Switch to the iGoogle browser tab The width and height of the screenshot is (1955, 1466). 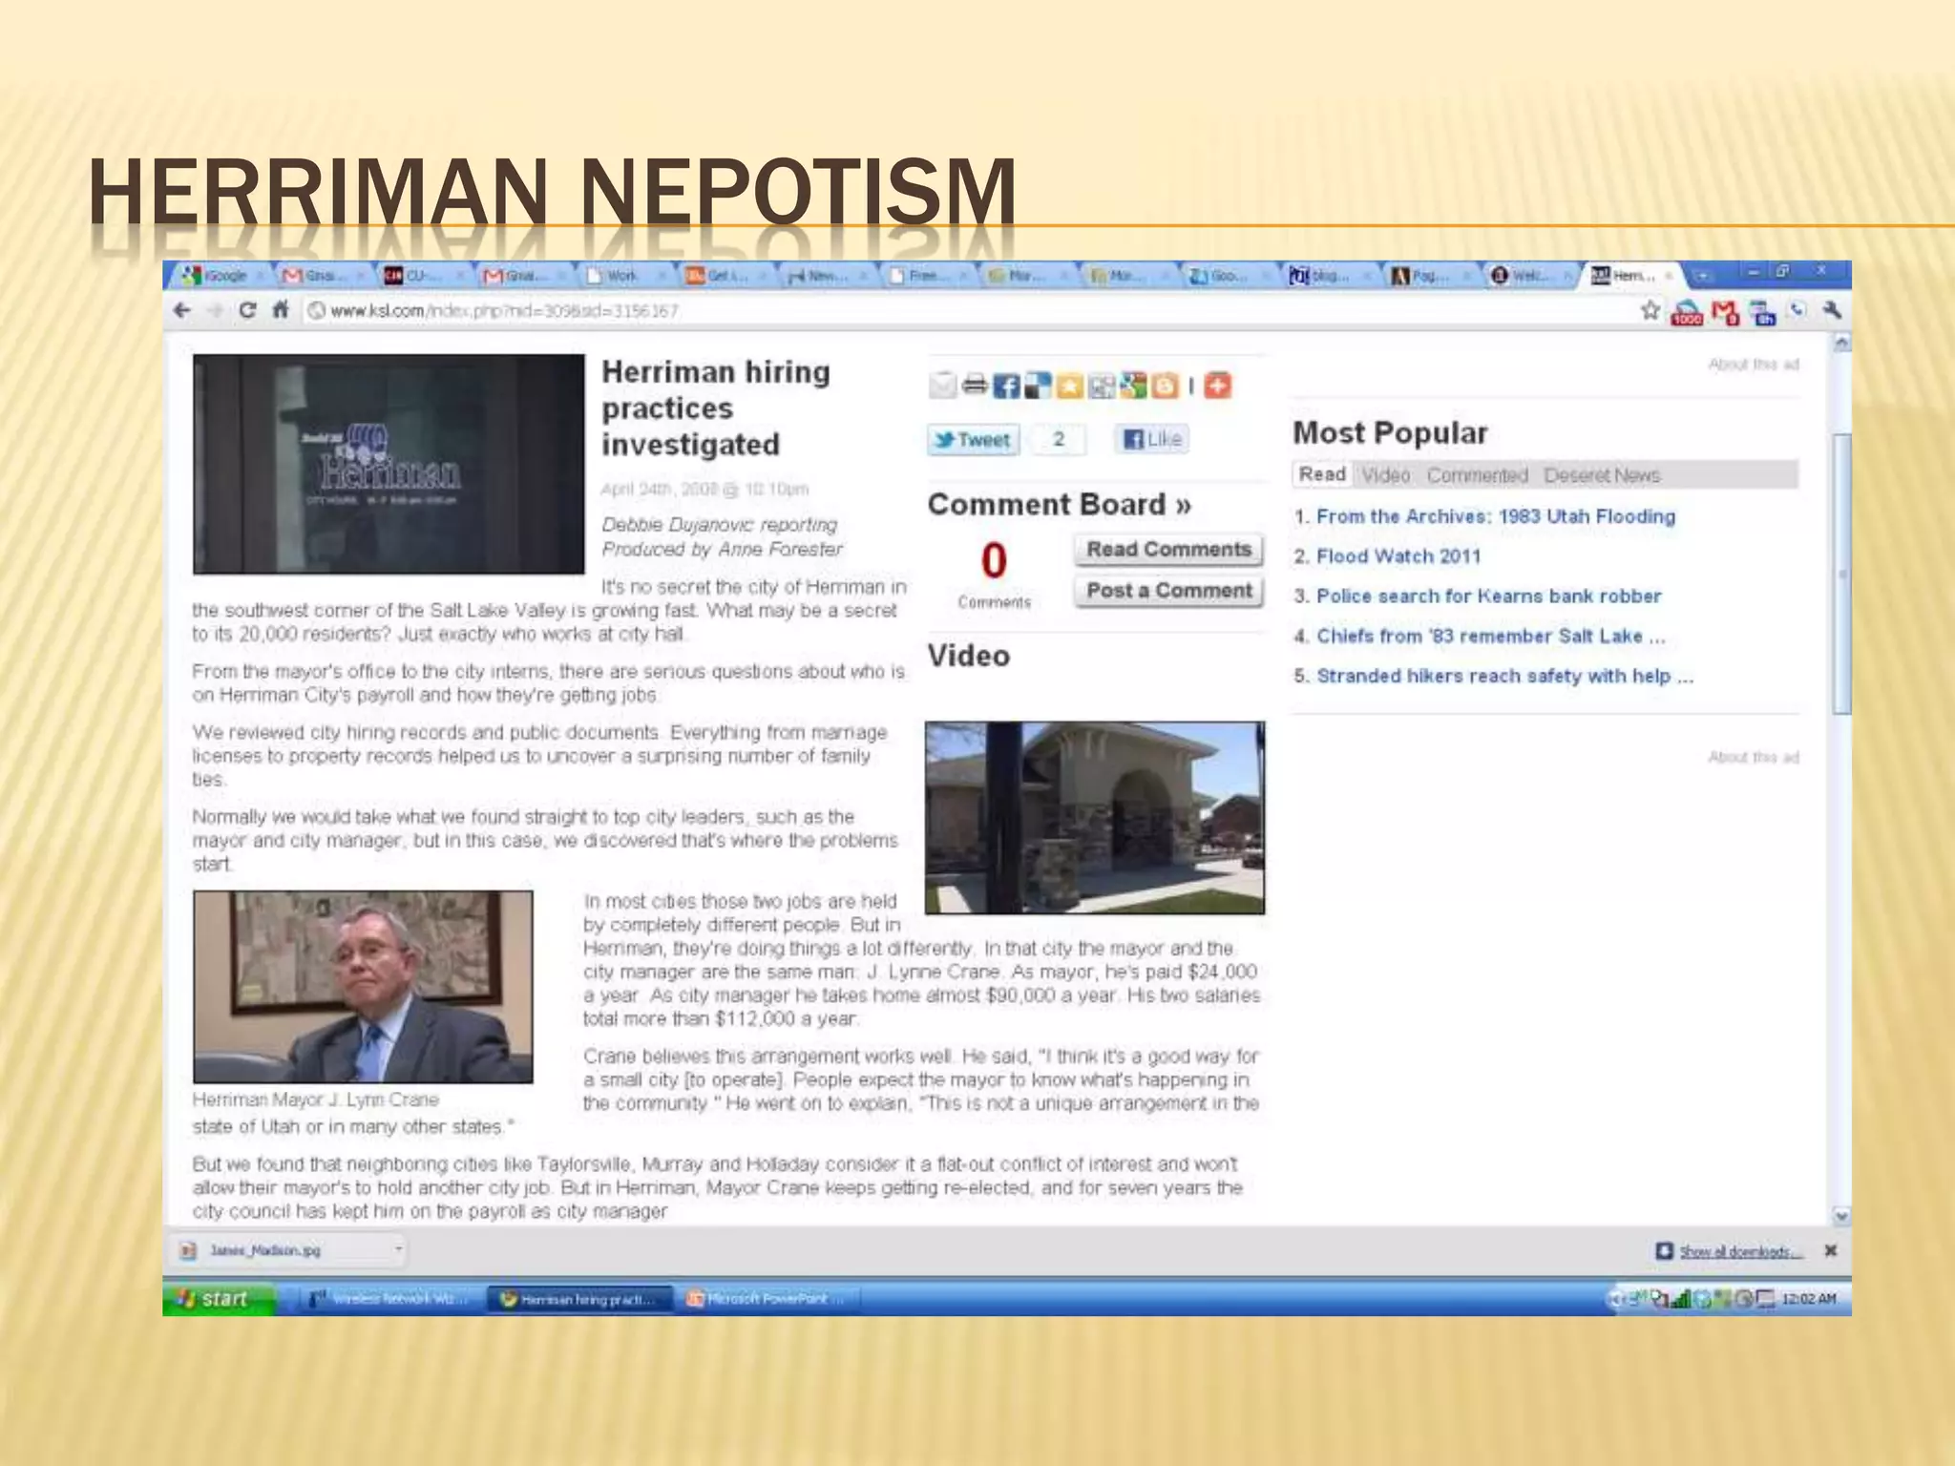[x=220, y=276]
